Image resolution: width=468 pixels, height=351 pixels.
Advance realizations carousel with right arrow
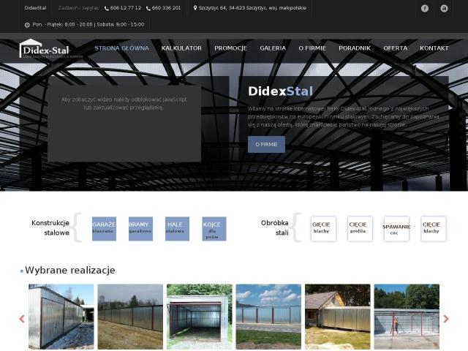[446, 319]
